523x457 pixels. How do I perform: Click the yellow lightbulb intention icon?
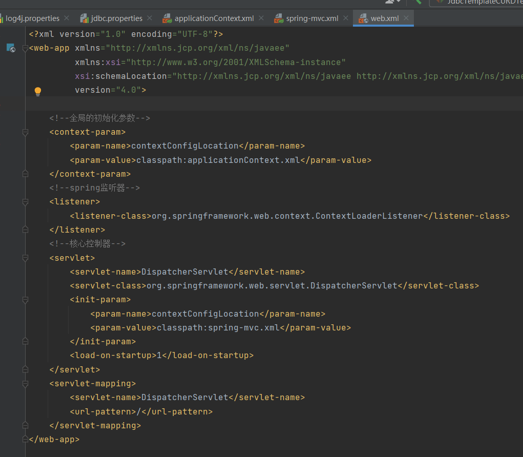[38, 91]
